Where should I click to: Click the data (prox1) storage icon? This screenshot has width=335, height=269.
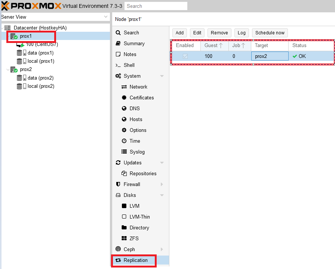click(20, 53)
